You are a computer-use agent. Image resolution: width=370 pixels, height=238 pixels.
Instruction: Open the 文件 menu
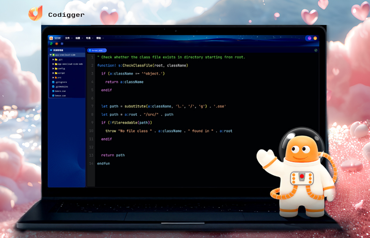[x=68, y=38]
